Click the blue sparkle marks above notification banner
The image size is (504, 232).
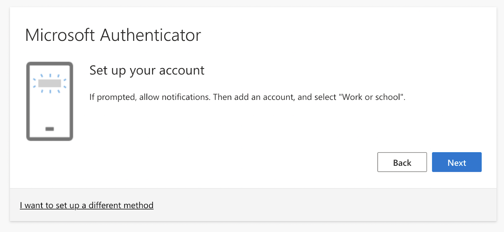click(x=50, y=76)
